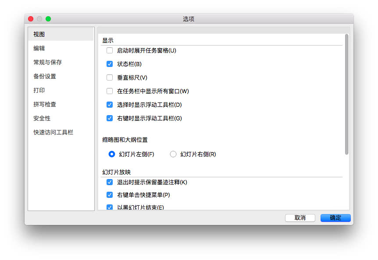Toggle 右键单击快捷菜单(P) checkbox

pos(110,195)
